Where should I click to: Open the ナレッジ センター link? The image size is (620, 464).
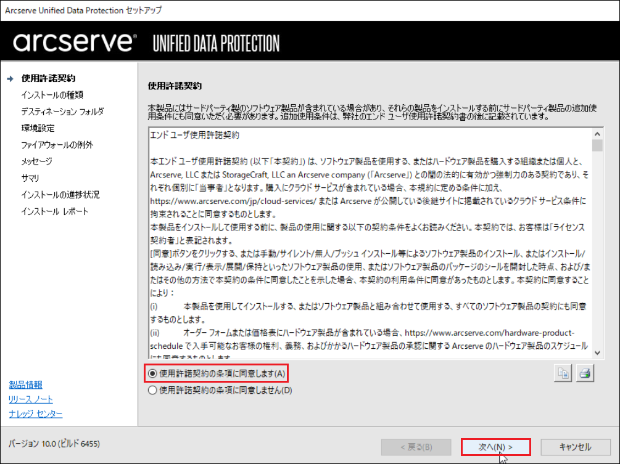(x=36, y=413)
